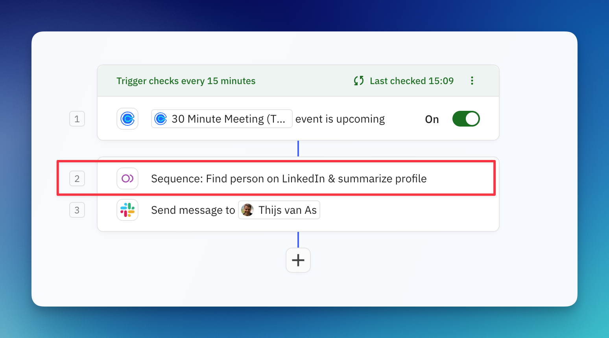Open the 30 Minute Meeting selector
The height and width of the screenshot is (338, 609).
[x=221, y=119]
